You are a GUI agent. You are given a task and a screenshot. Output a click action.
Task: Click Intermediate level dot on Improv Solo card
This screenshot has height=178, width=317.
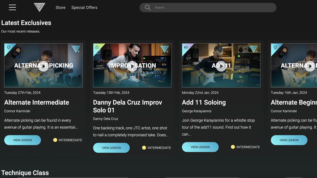pyautogui.click(x=144, y=148)
